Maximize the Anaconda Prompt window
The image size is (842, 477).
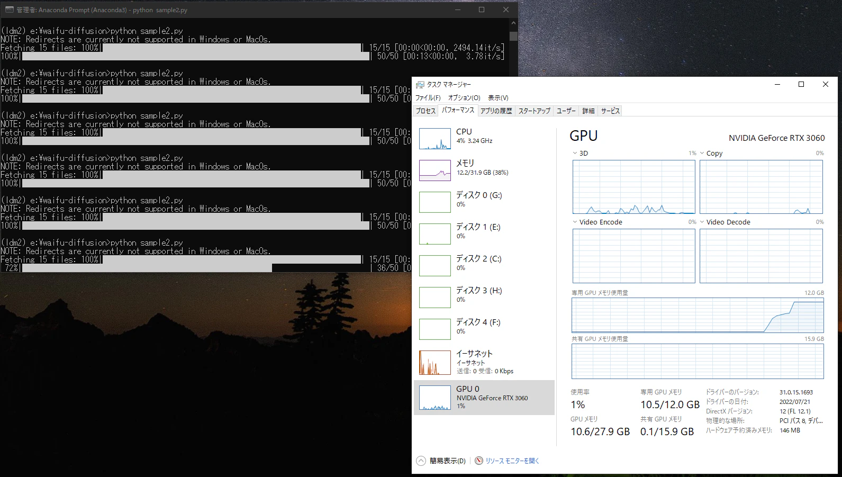[482, 10]
